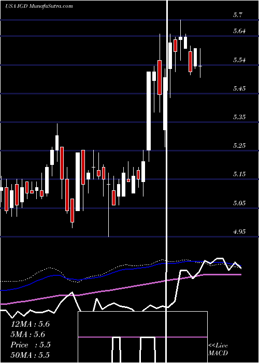Viewport: 259px width, 363px height.
Task: Click the '12MA : 5.6' legend value
Action: coord(30,324)
